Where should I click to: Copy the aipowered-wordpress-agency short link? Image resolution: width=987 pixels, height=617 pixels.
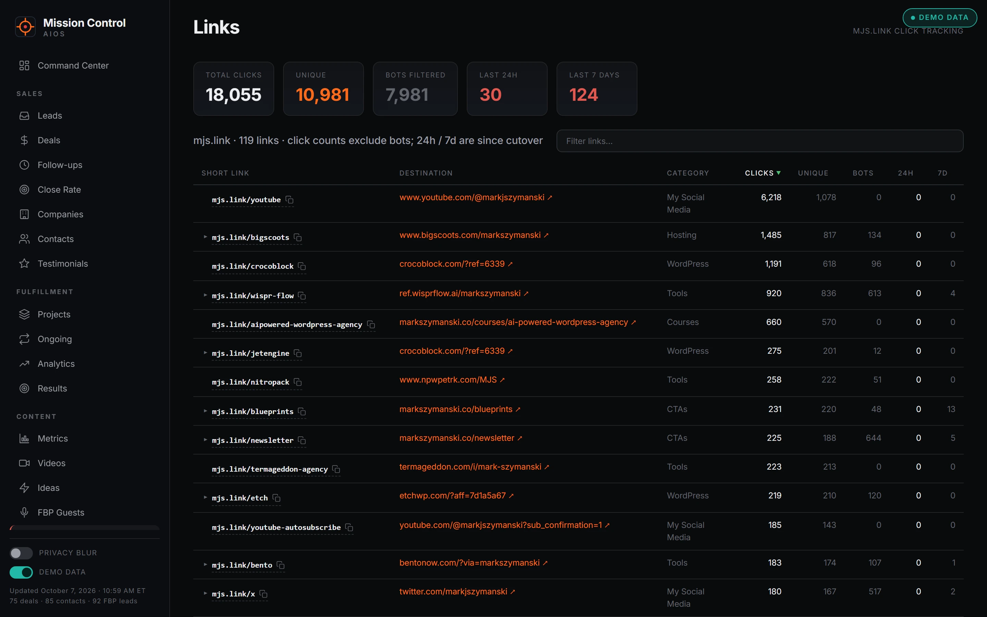pos(371,325)
